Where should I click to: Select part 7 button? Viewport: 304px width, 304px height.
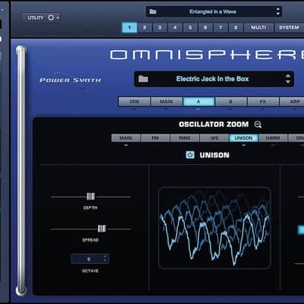[220, 27]
